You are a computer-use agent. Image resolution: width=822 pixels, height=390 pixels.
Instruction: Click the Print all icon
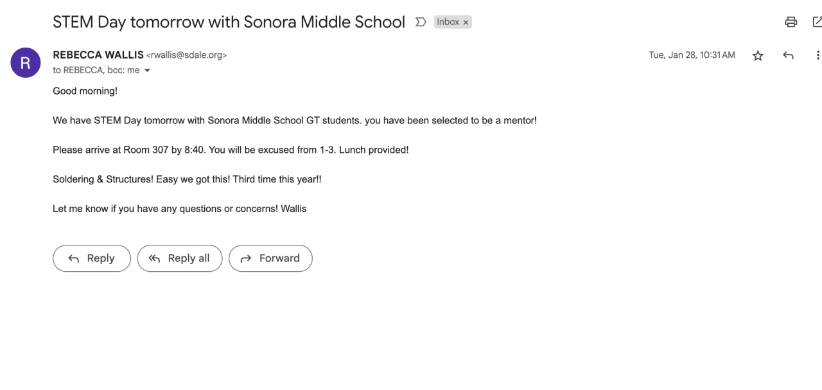[791, 22]
